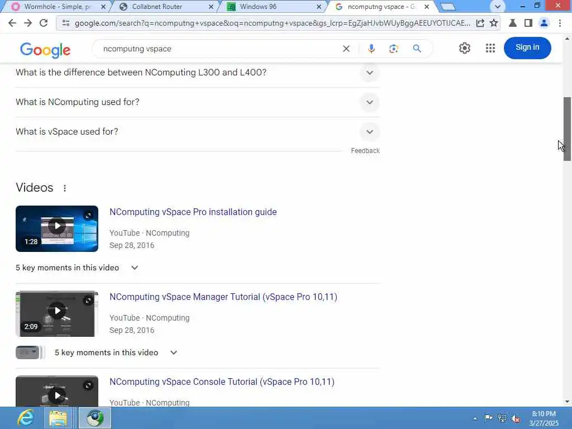The width and height of the screenshot is (572, 429).
Task: Open Google quick settings gear
Action: coord(464,48)
